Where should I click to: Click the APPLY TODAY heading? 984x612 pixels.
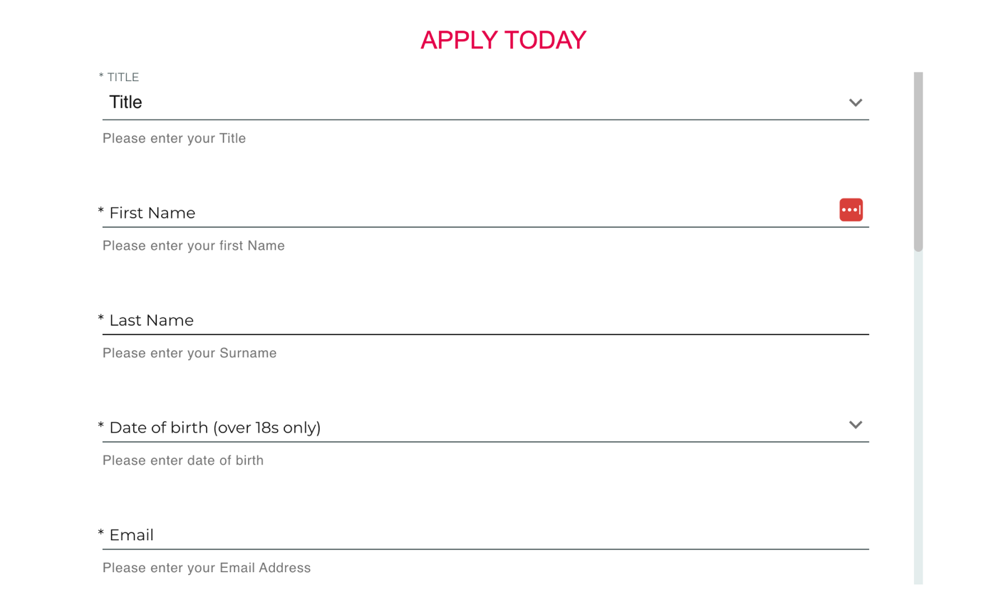click(503, 40)
